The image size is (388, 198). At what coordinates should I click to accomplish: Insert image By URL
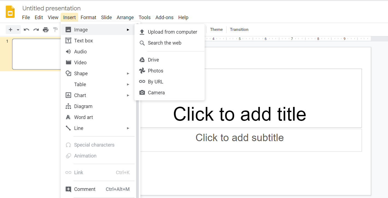click(x=169, y=81)
